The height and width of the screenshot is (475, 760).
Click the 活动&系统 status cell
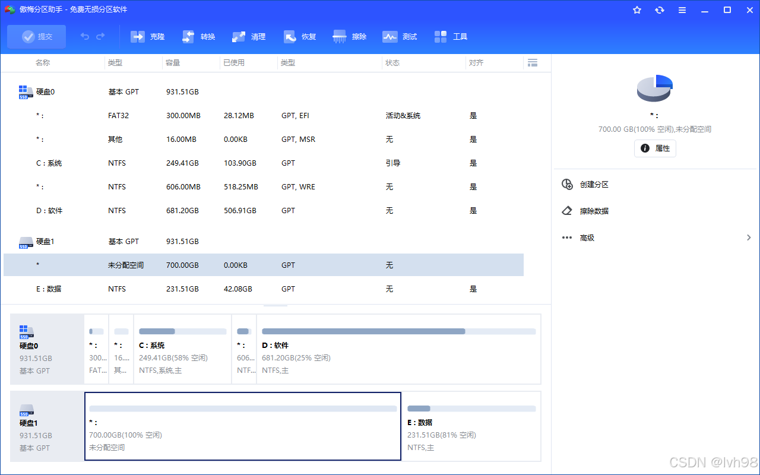[x=403, y=116]
